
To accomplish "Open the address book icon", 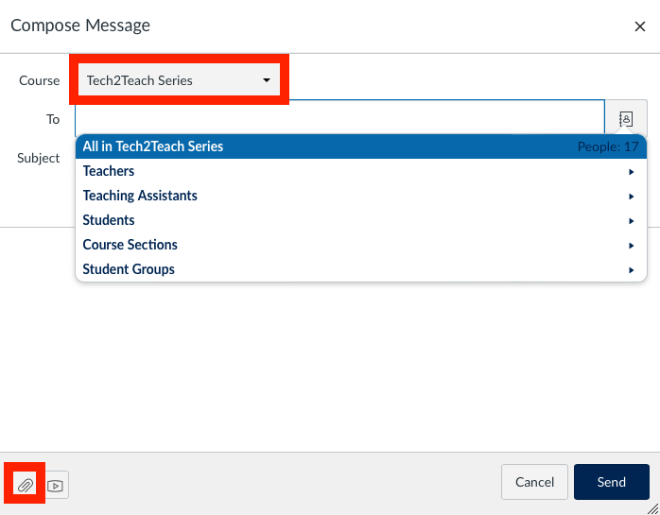I will (626, 119).
